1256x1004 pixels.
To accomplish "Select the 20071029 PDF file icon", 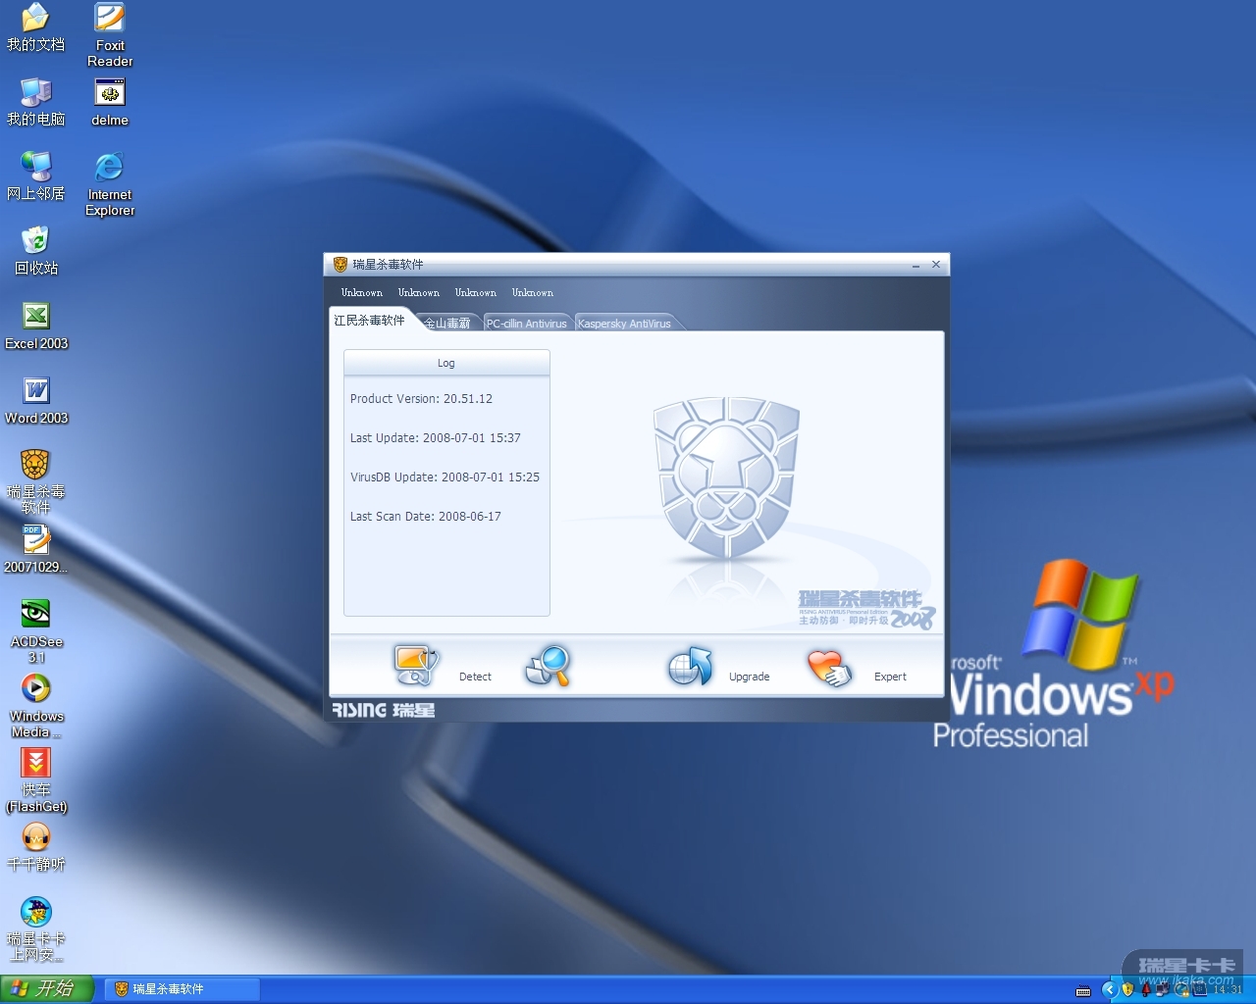I will 36,549.
